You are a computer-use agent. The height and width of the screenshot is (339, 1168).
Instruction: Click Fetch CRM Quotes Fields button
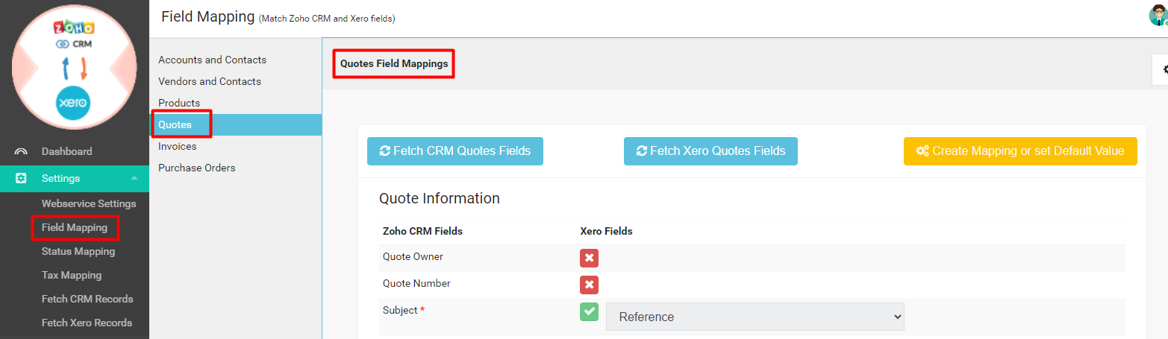(455, 151)
